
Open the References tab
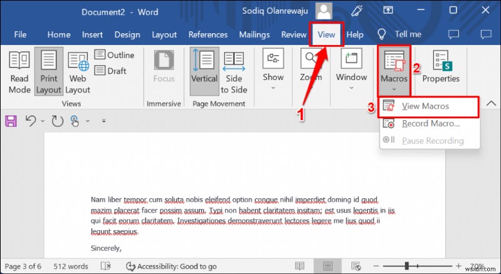pyautogui.click(x=208, y=34)
